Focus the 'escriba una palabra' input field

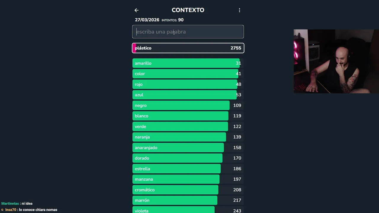click(x=188, y=32)
